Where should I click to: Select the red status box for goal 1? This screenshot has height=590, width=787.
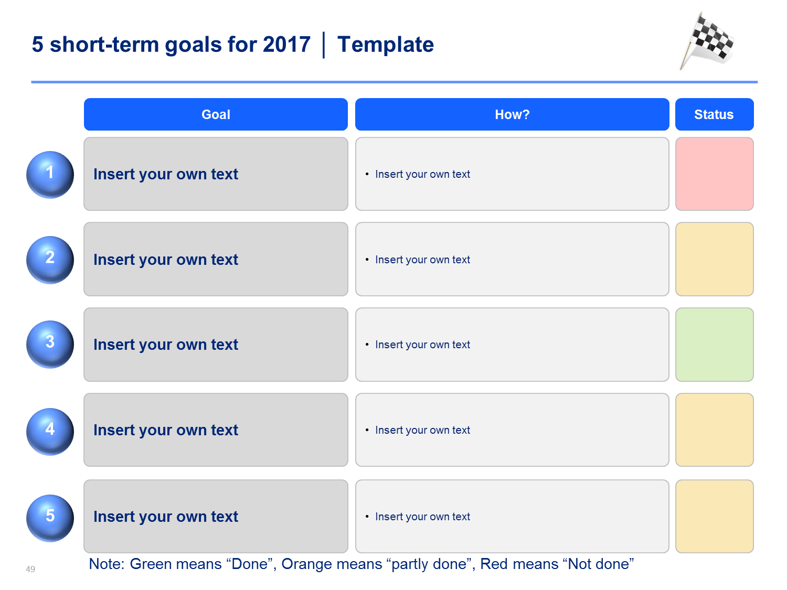click(715, 174)
